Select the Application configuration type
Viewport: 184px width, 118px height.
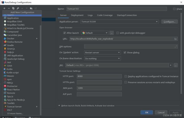[22, 18]
